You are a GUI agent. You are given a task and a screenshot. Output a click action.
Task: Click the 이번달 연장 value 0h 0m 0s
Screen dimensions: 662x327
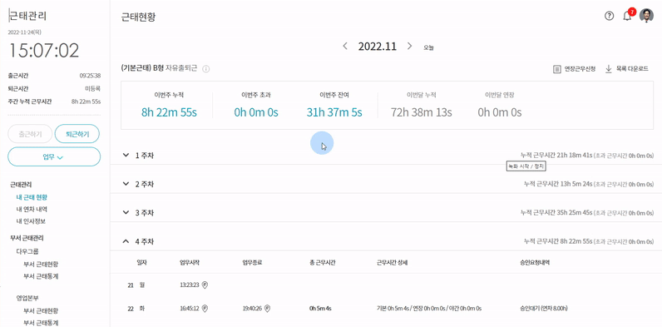tap(500, 112)
